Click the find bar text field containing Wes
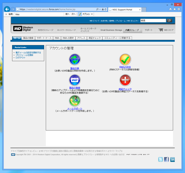Viewport: 185px width, 173px height. tap(39, 14)
